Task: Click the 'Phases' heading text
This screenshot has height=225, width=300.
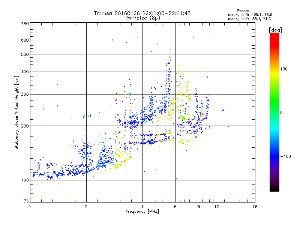Action: 243,11
